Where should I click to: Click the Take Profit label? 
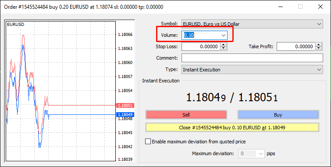coord(261,46)
